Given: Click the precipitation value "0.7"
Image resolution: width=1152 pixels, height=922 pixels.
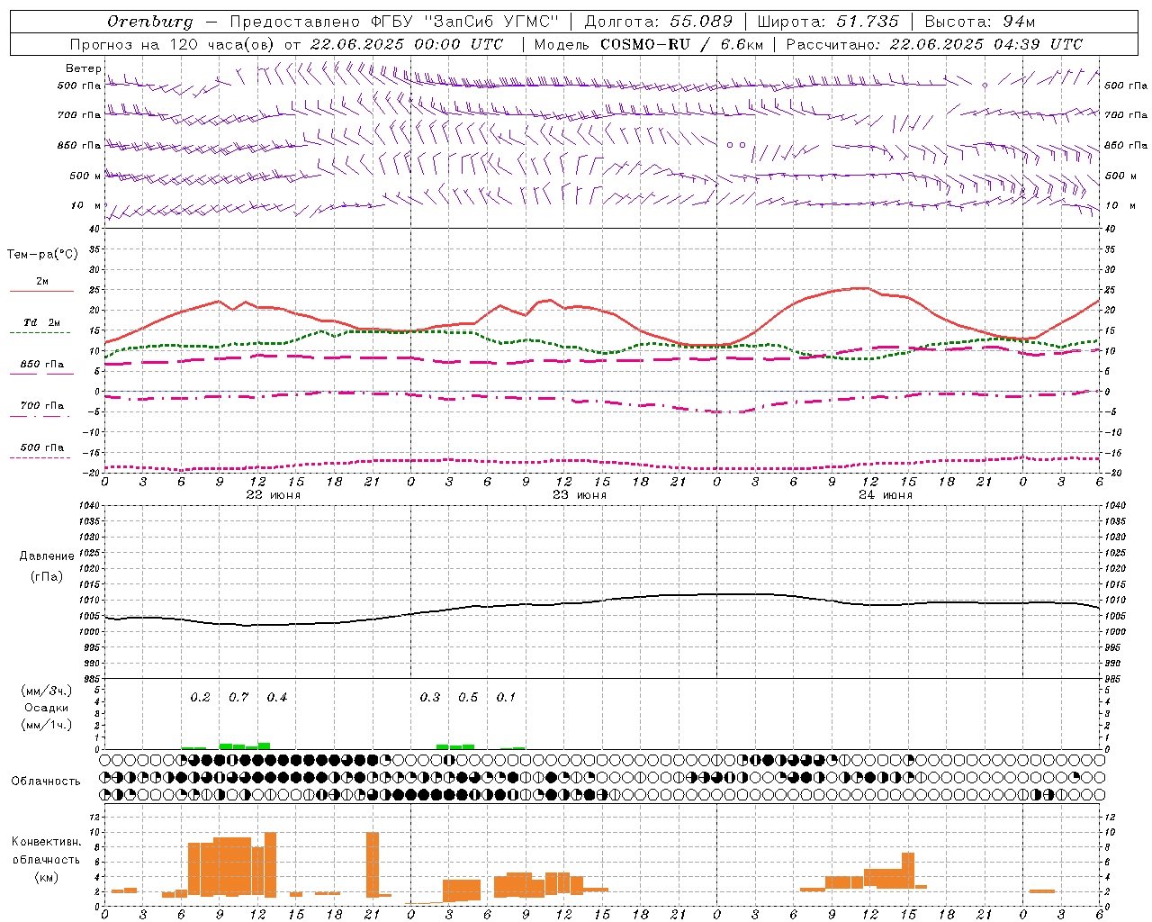Looking at the screenshot, I should pos(238,698).
